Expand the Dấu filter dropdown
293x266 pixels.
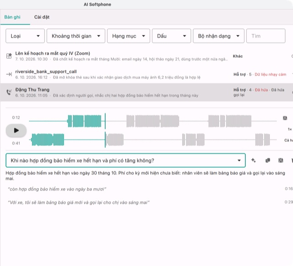tap(171, 36)
